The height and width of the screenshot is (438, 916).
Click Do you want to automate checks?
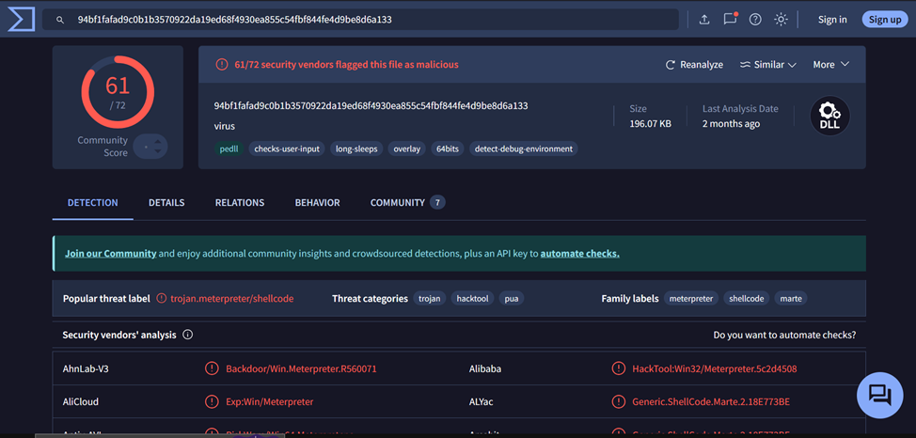click(784, 335)
